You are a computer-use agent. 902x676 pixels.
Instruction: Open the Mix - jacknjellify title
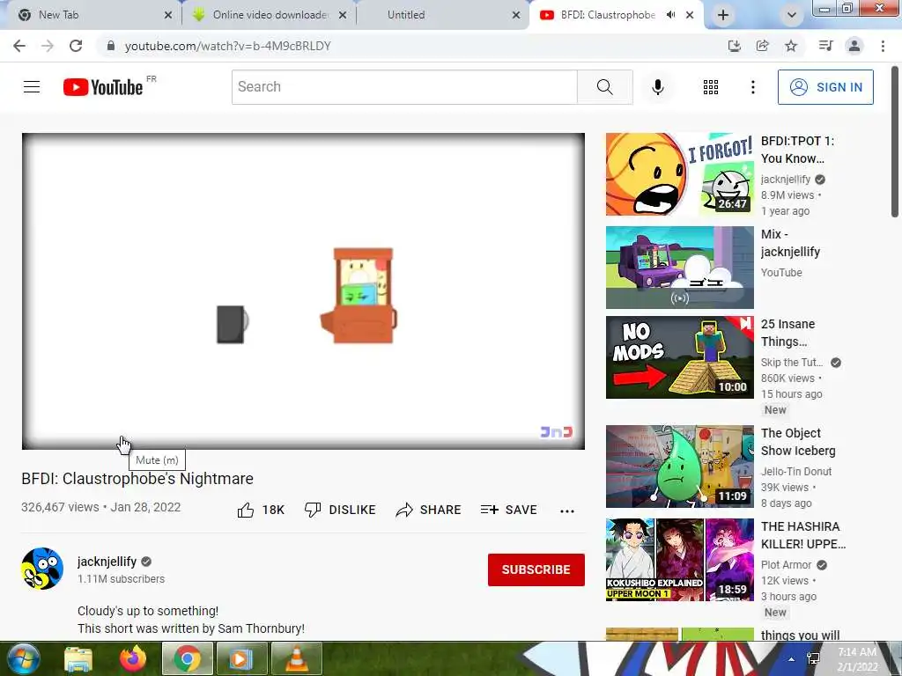click(x=790, y=243)
